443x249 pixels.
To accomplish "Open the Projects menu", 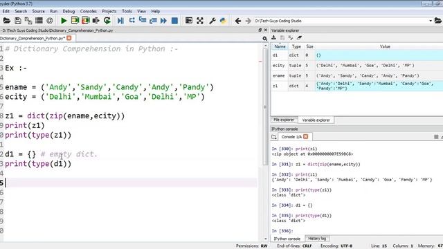I will tap(109, 11).
